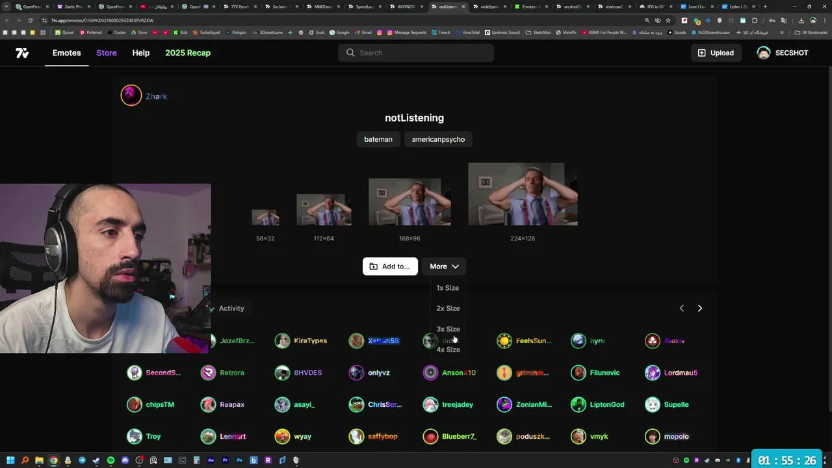The image size is (832, 468).
Task: Open the Emotes nav tab
Action: tap(67, 53)
